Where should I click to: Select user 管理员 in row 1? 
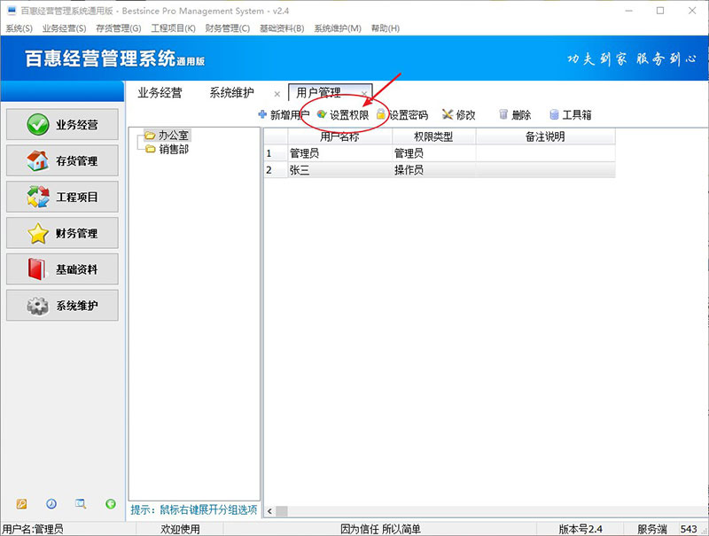pos(339,153)
